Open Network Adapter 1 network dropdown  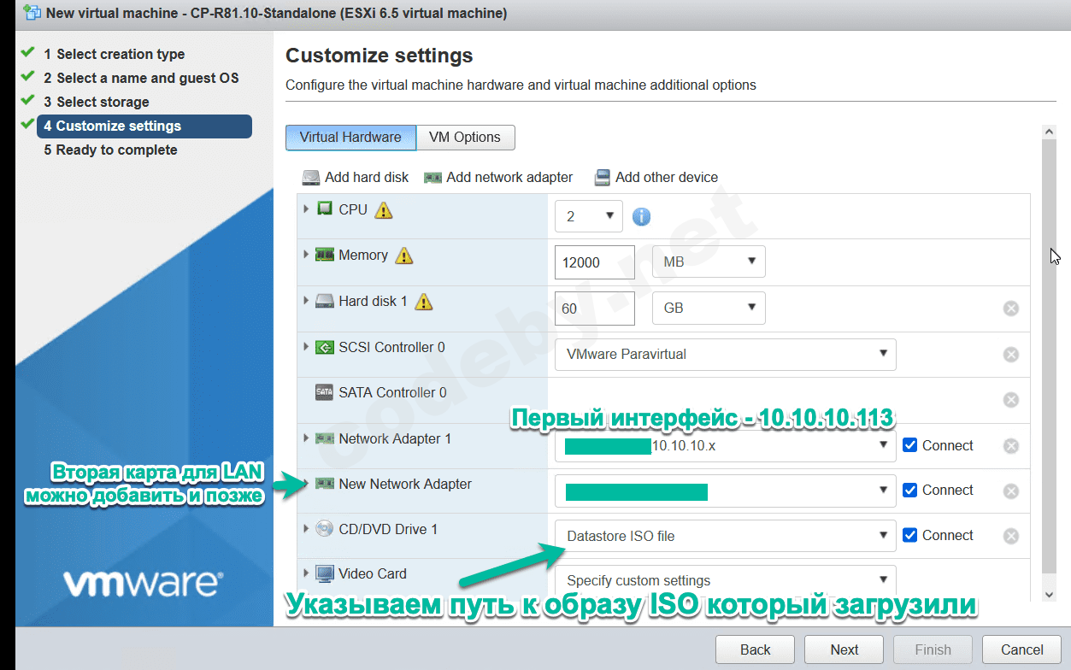[726, 445]
